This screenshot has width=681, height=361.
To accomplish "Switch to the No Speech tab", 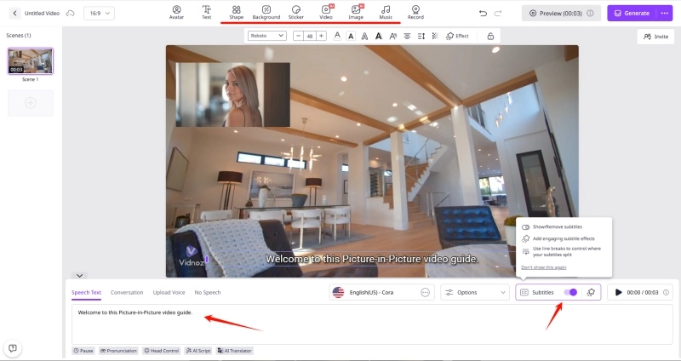I will pyautogui.click(x=208, y=292).
